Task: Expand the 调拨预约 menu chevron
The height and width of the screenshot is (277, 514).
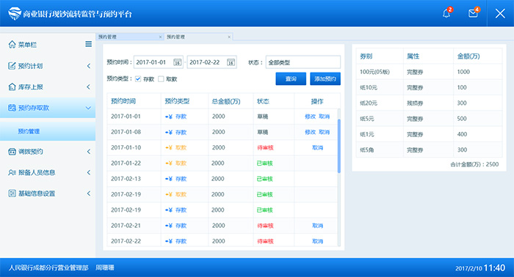Action: (89, 152)
